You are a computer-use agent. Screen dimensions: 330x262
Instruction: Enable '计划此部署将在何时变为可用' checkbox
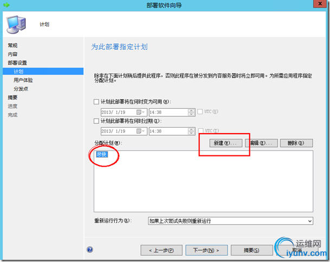tap(96, 102)
